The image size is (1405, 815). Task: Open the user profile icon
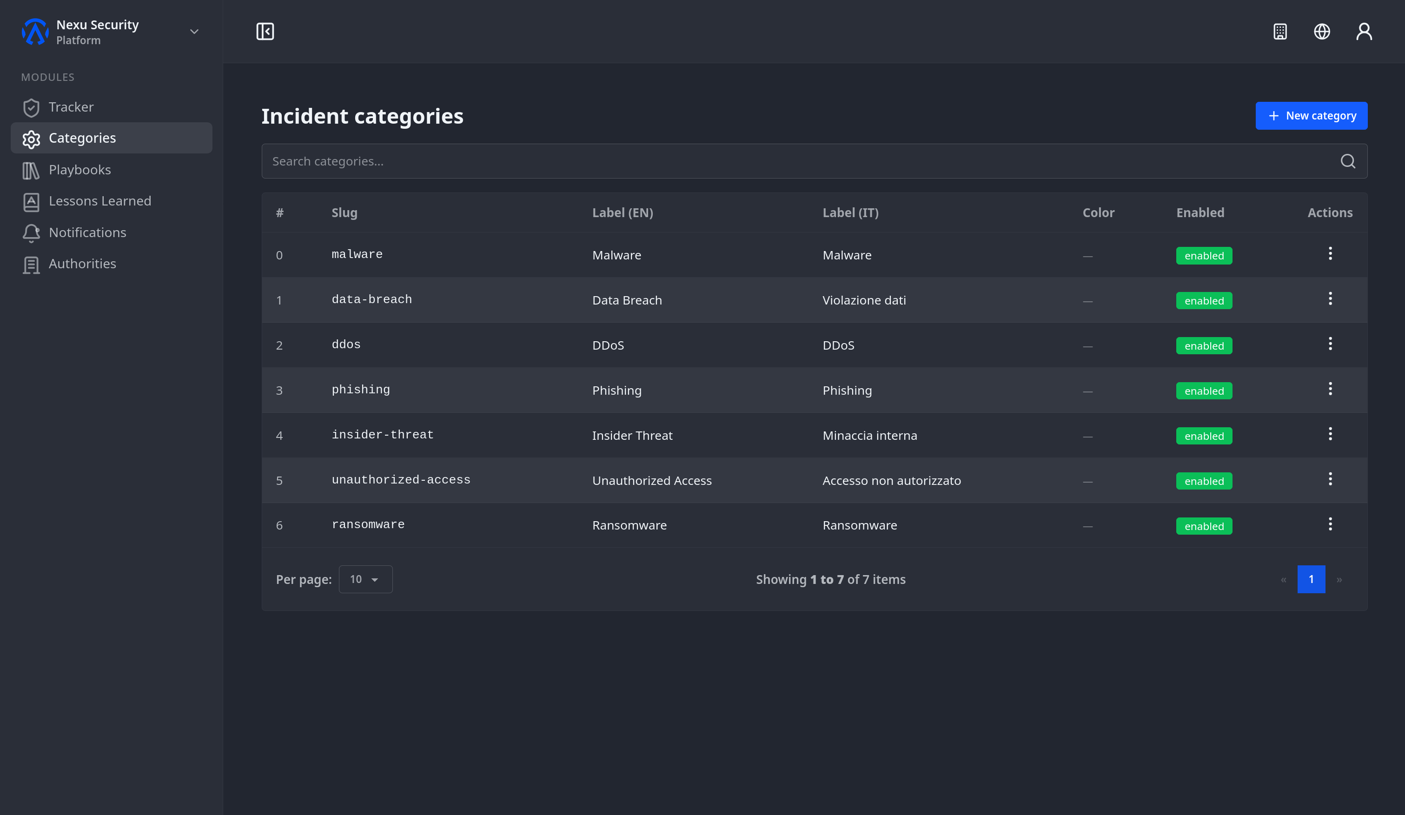pos(1364,31)
